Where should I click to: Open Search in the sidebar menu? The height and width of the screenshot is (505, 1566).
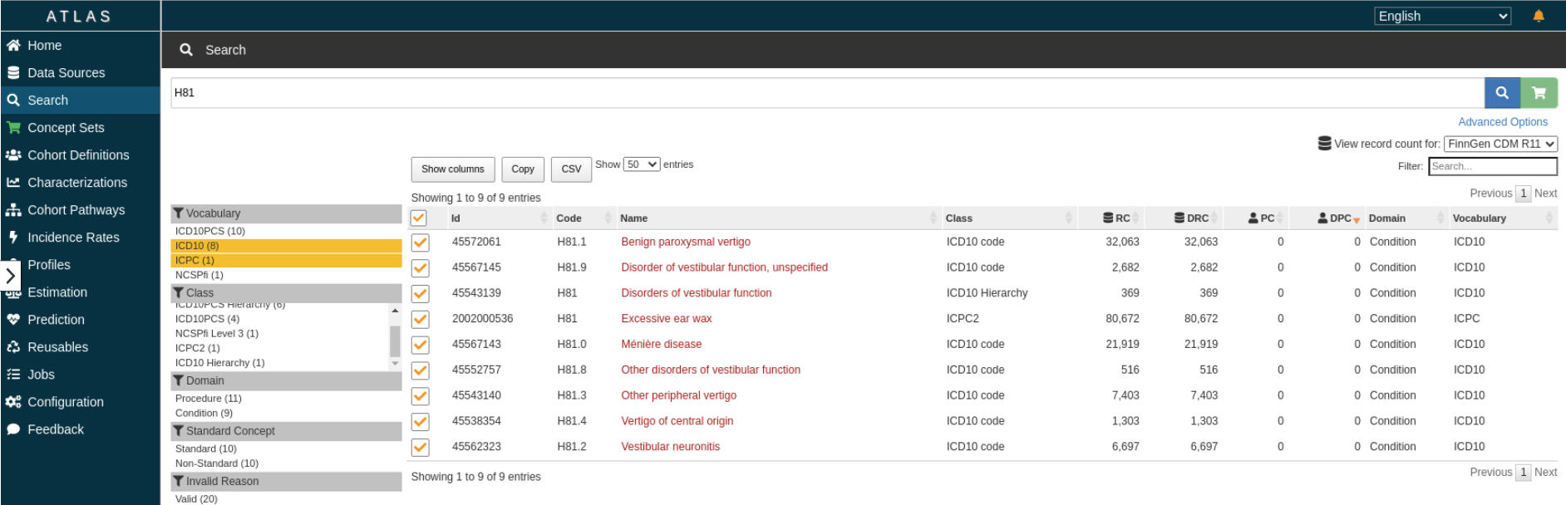[x=80, y=101]
